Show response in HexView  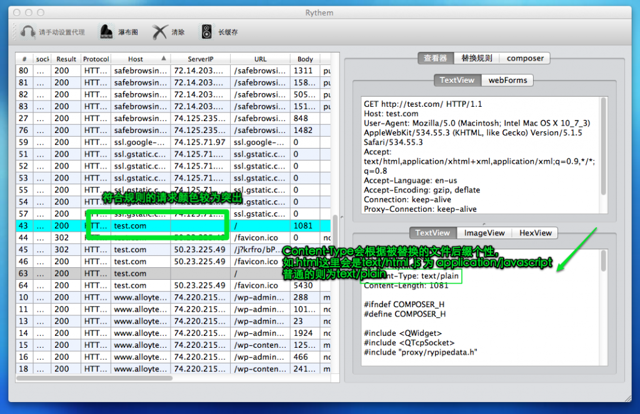536,233
